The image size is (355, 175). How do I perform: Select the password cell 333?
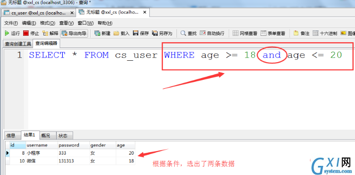coord(74,153)
